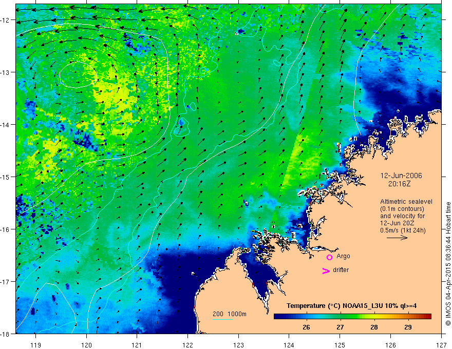Screen dimensions: 452x349
Task: Click the color bar label "29"
Action: pos(408,327)
